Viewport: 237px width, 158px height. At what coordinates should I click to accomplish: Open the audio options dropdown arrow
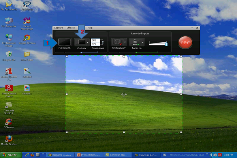(143, 42)
